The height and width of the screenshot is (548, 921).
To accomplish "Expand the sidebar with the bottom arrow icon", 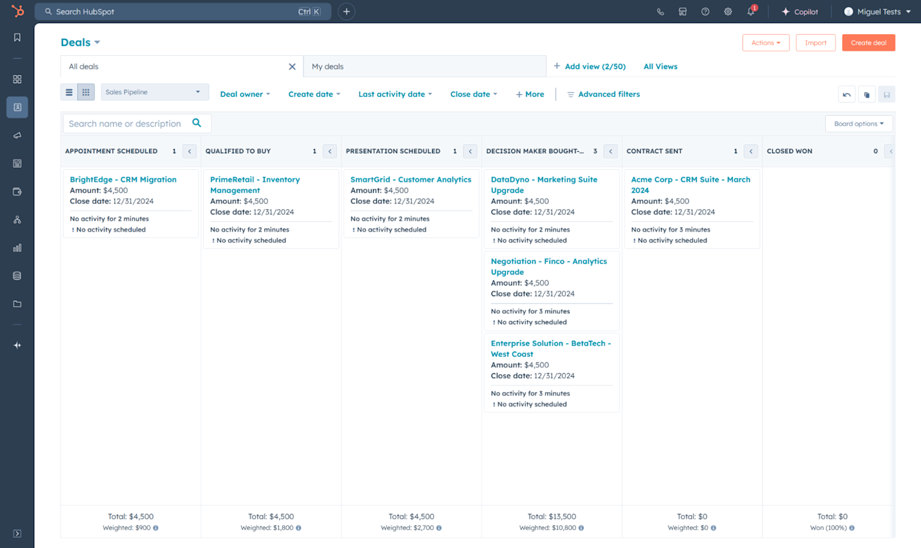I will (17, 534).
